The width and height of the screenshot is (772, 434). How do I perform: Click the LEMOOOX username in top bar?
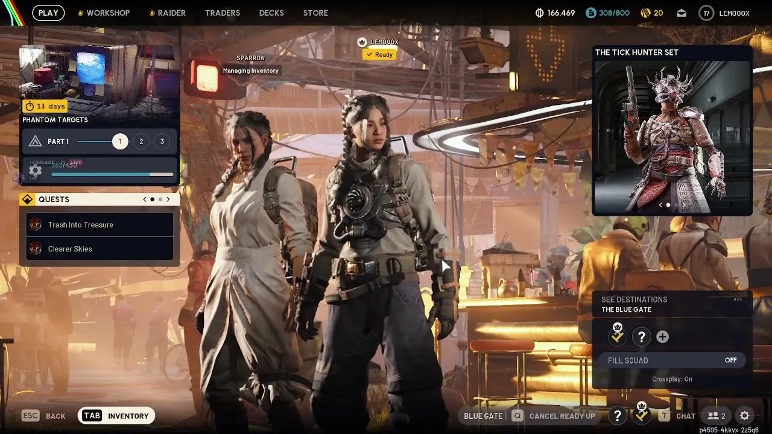pos(734,13)
